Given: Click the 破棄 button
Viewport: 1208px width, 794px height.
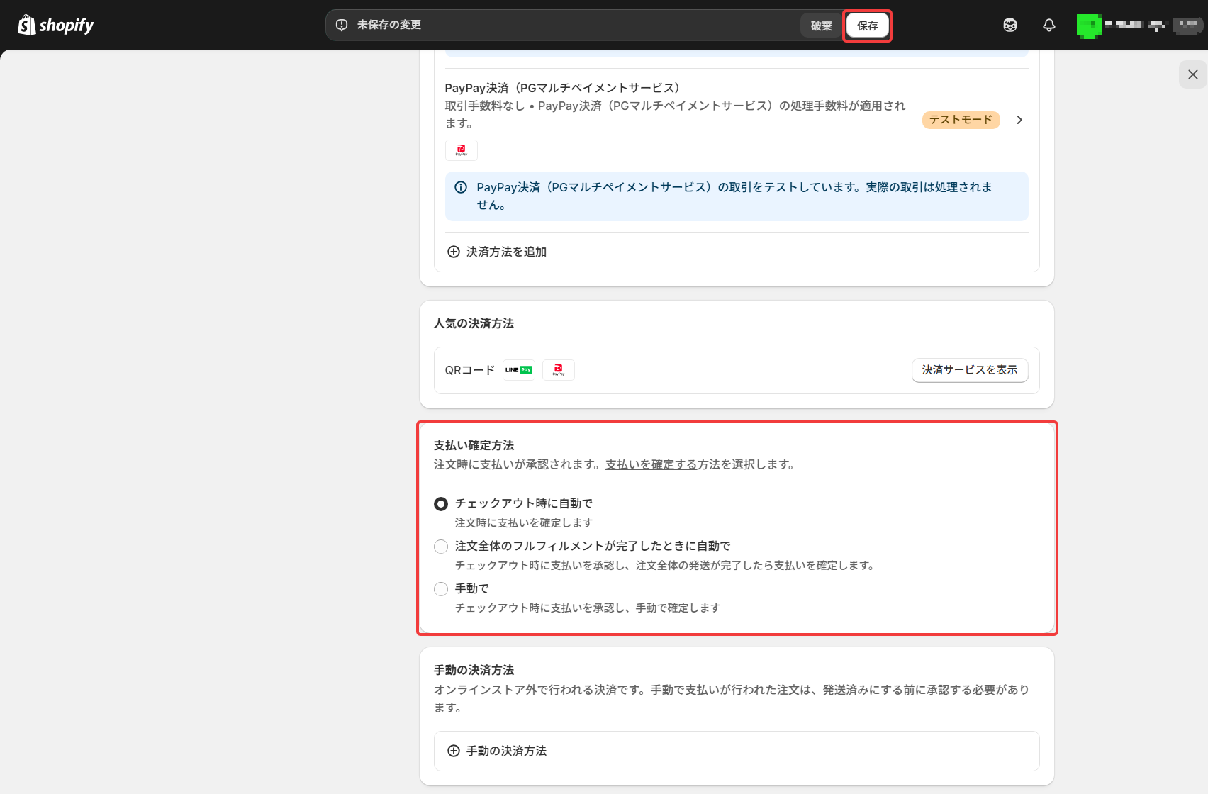Looking at the screenshot, I should coord(822,26).
